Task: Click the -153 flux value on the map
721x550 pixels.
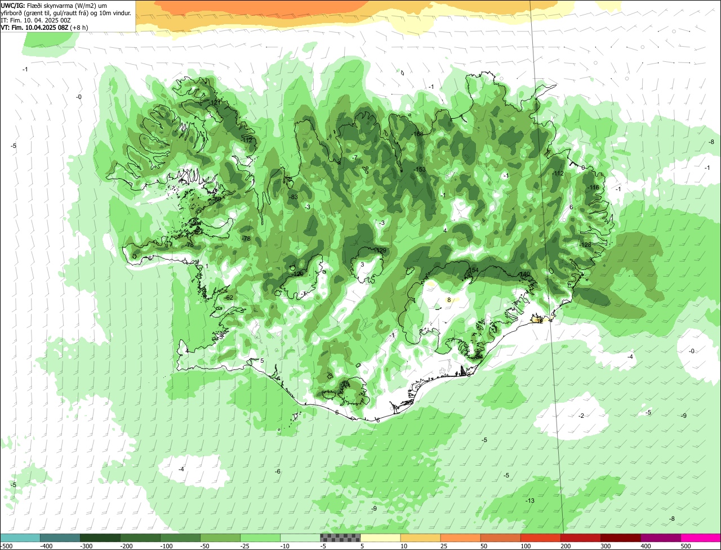Action: [x=419, y=169]
